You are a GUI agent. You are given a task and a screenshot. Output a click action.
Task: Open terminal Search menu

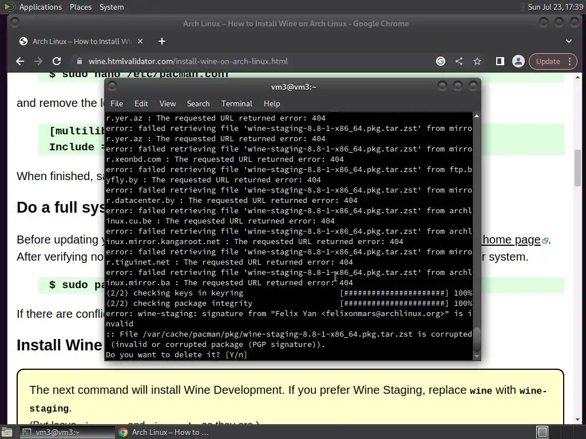[198, 103]
